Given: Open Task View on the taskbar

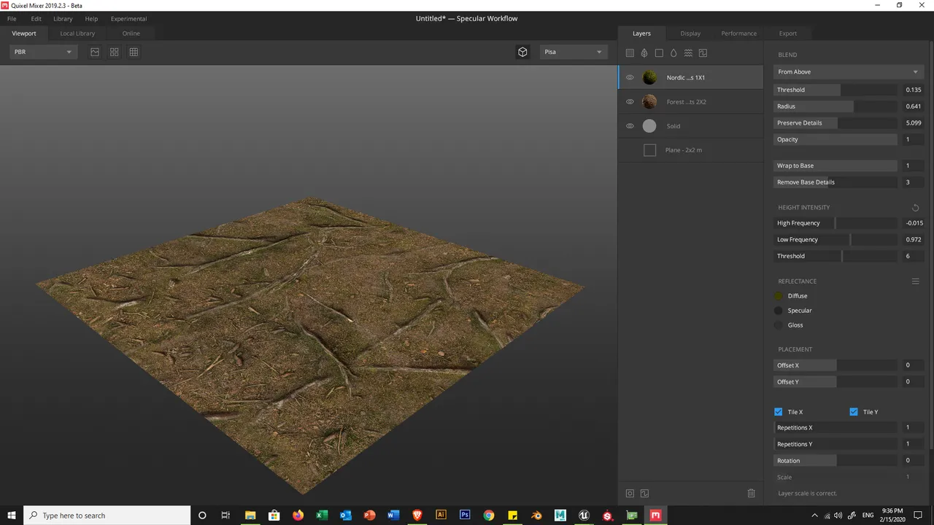Looking at the screenshot, I should (225, 515).
